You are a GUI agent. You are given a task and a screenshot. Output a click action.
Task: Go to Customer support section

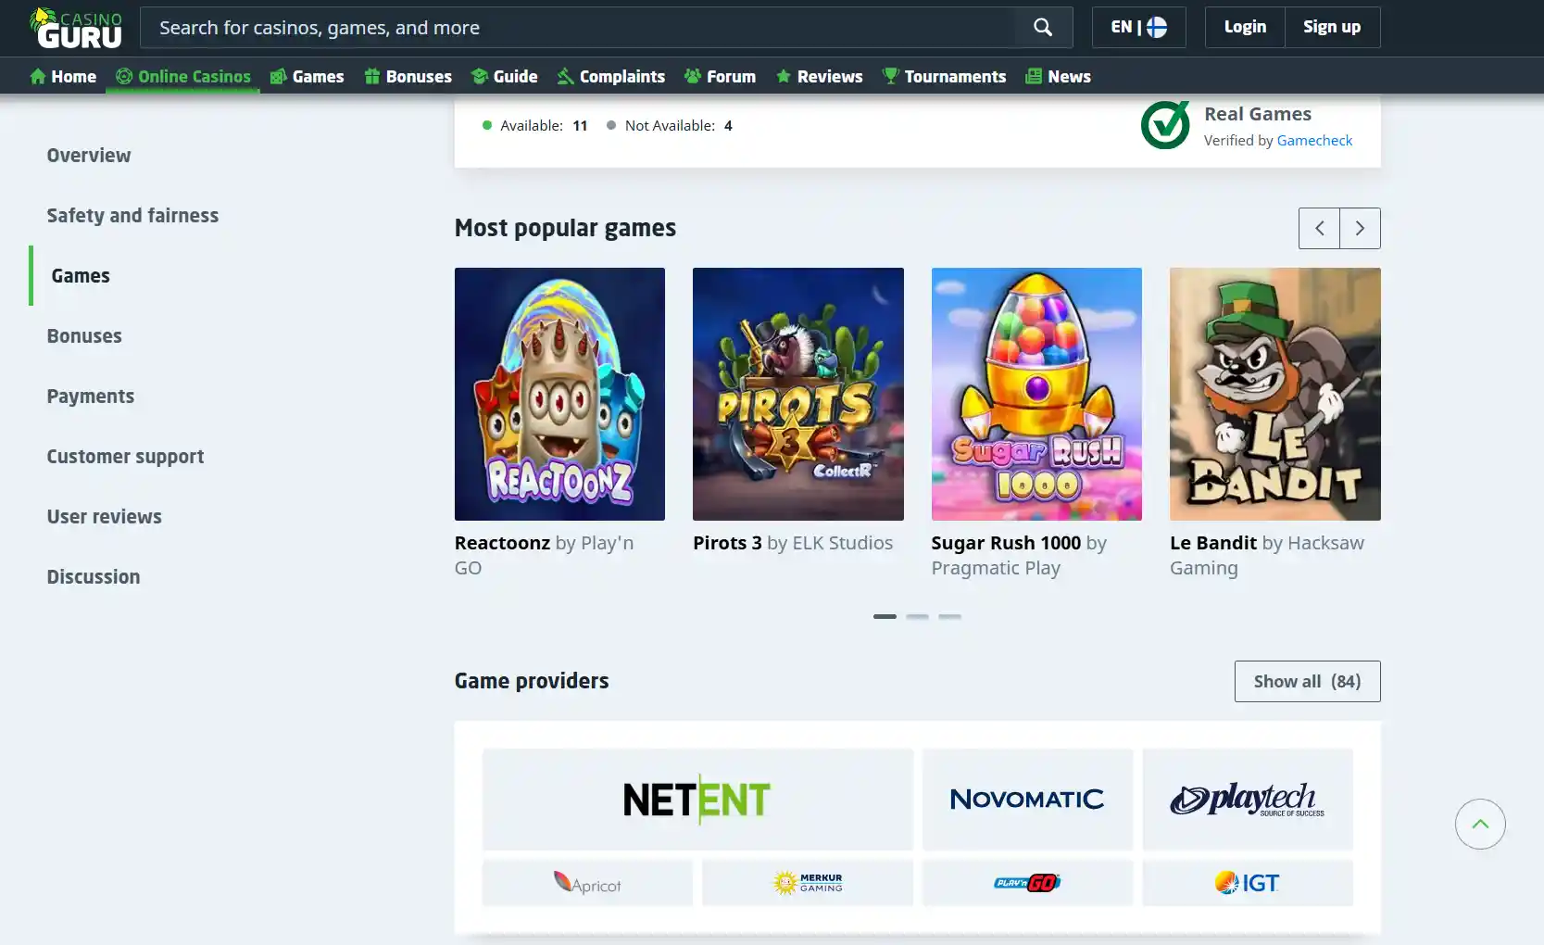(x=125, y=457)
